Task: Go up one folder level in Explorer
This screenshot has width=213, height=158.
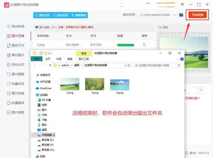Action: 50,66
